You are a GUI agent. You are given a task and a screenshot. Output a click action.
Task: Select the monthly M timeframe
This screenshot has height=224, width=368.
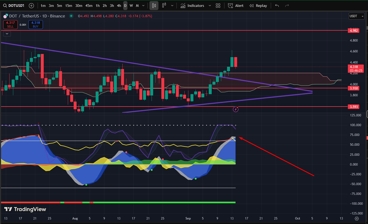click(137, 6)
